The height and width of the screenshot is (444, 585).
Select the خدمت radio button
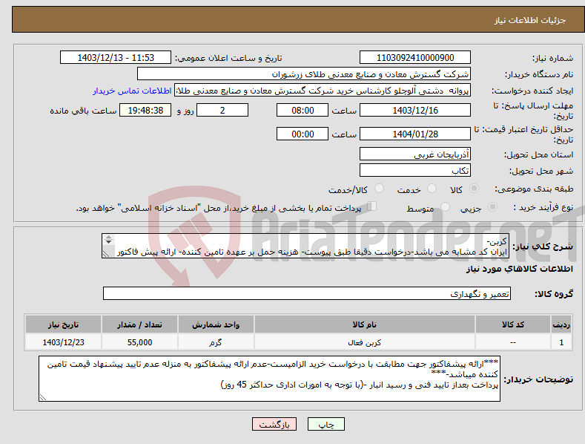pyautogui.click(x=432, y=189)
